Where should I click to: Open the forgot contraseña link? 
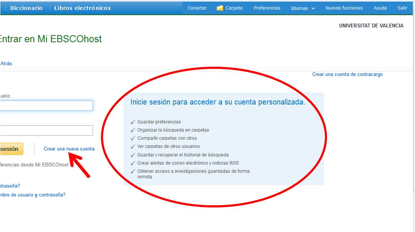click(x=10, y=186)
